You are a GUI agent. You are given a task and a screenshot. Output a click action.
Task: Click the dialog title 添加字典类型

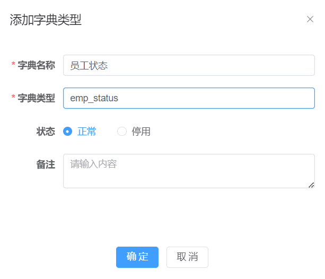(46, 20)
